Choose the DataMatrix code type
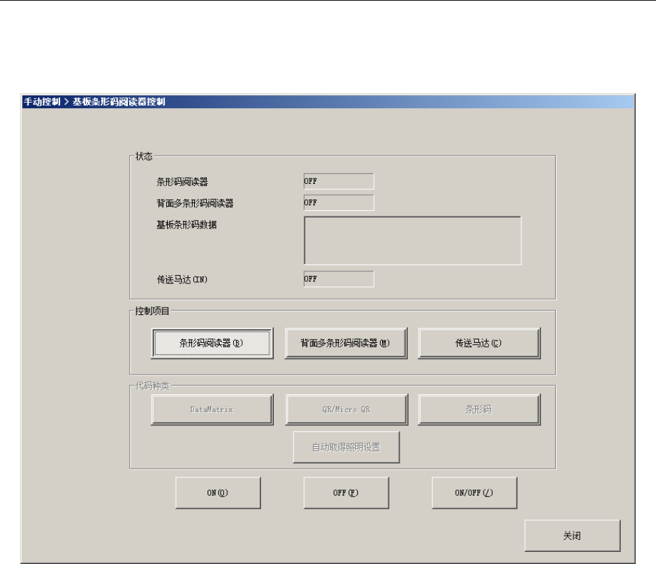 tap(212, 410)
